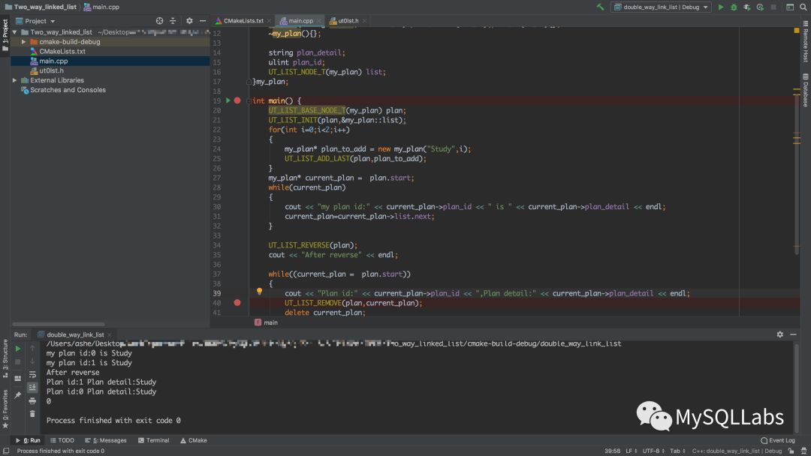811x456 pixels.
Task: Expand the External Libraries node
Action: point(15,80)
